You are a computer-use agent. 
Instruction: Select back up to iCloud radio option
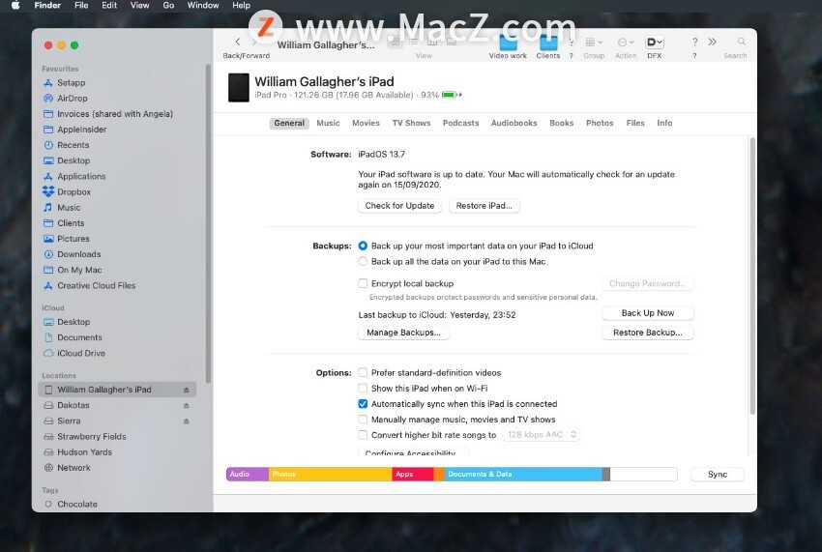tap(363, 246)
